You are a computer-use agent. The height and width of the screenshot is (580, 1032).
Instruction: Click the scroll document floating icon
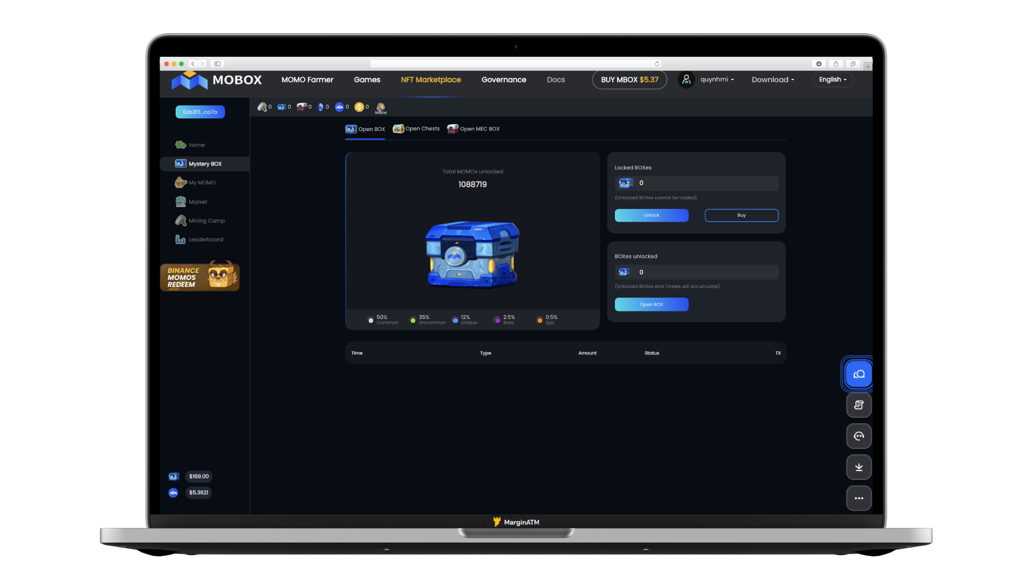858,405
